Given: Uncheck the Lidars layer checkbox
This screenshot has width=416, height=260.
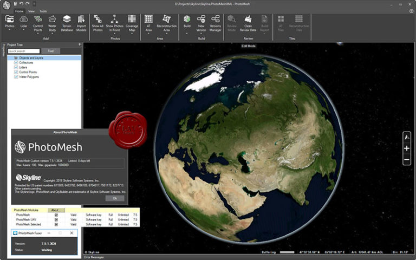Looking at the screenshot, I should (x=16, y=67).
